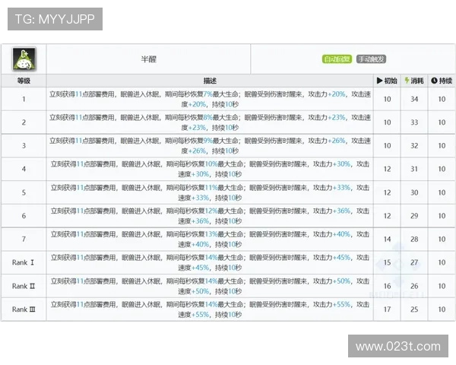Click initial value 14 in level 7 row
Image resolution: width=456 pixels, height=365 pixels.
[x=387, y=239]
